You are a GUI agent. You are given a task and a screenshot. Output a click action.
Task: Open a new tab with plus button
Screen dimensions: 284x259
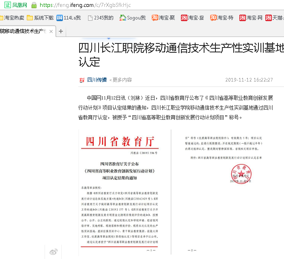tap(61, 31)
